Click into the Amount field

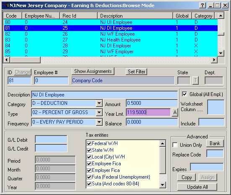[152, 103]
